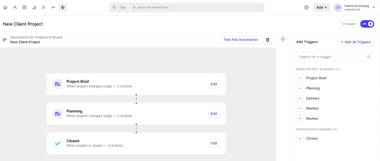Click the Planning card title

pyautogui.click(x=74, y=111)
